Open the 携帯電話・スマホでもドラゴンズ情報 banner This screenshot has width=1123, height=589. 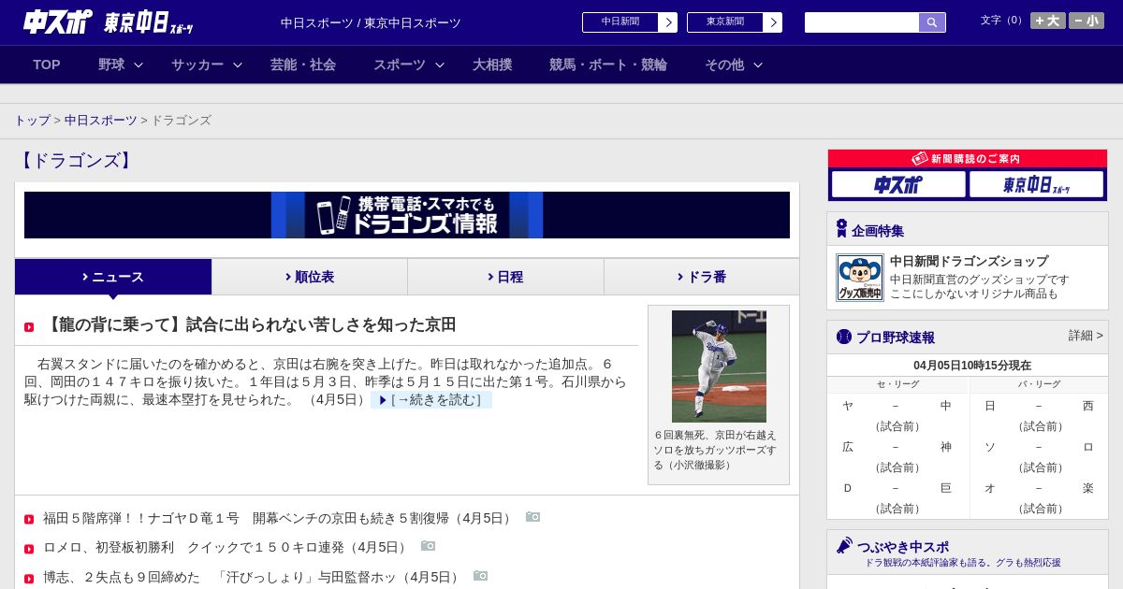tap(407, 215)
